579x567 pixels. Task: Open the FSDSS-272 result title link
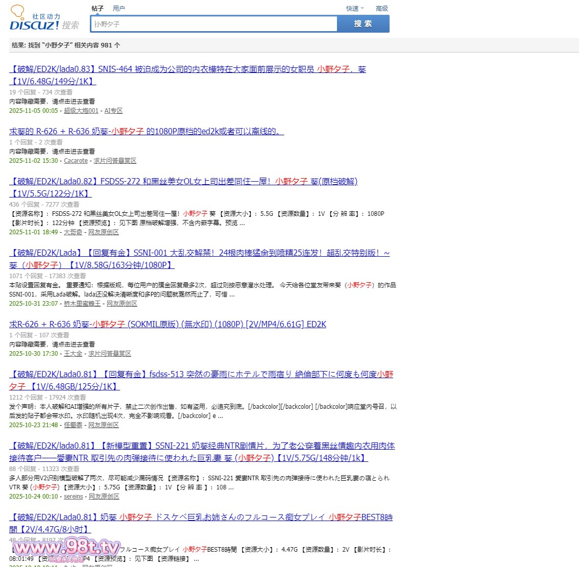(x=184, y=182)
